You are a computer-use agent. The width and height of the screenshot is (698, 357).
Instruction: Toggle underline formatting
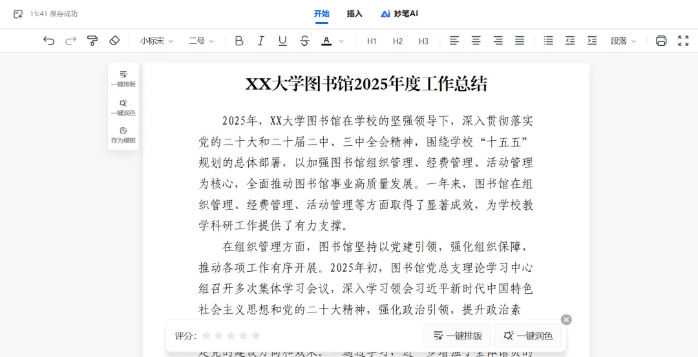(282, 41)
